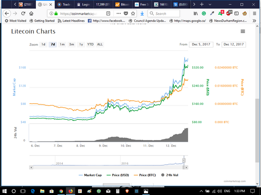Toggle Price (BTC) series in legend
The width and height of the screenshot is (261, 195).
[145, 175]
